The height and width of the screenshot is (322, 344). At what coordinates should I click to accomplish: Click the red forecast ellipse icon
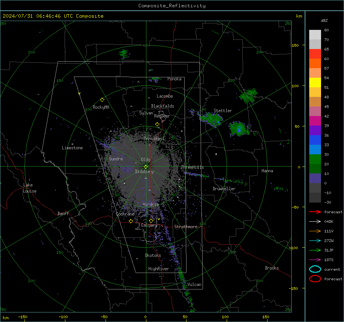pos(315,279)
